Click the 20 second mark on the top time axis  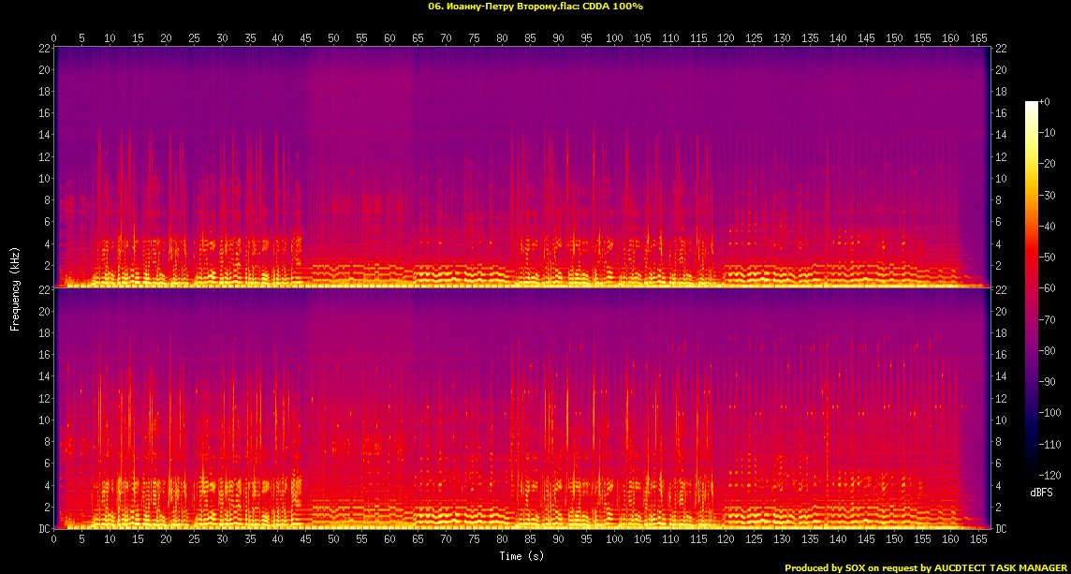tap(166, 38)
